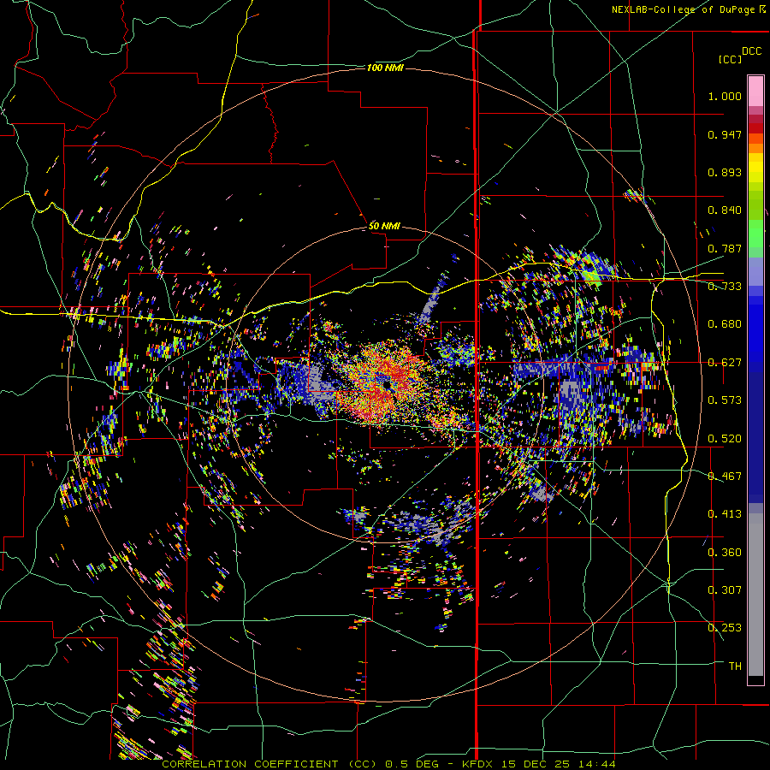This screenshot has width=770, height=770.
Task: Click the 100 NMI range ring label
Action: pyautogui.click(x=386, y=68)
